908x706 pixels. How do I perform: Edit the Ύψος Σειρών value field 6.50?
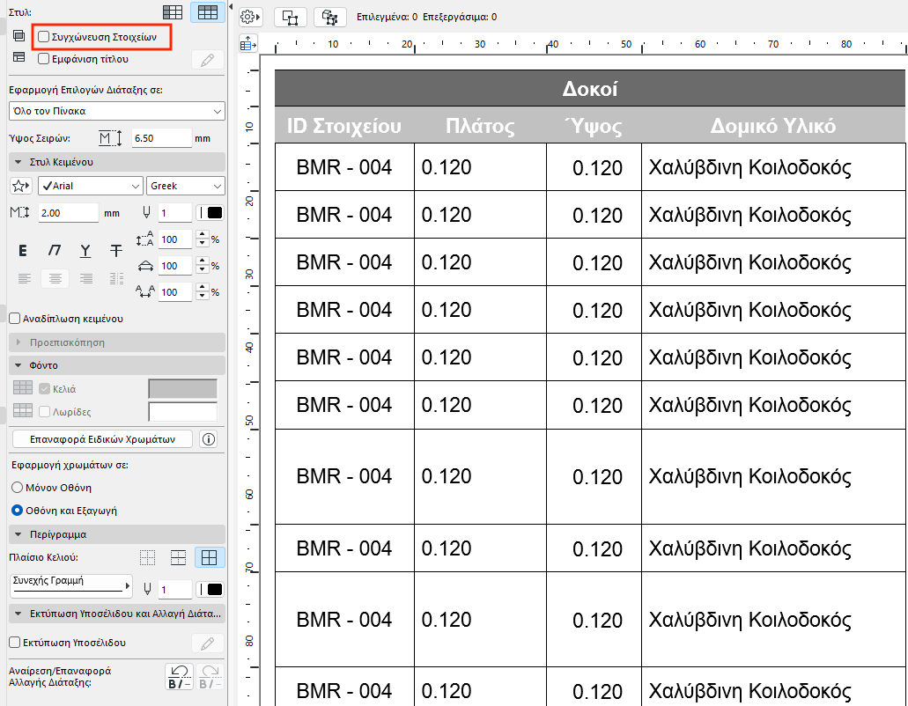161,138
